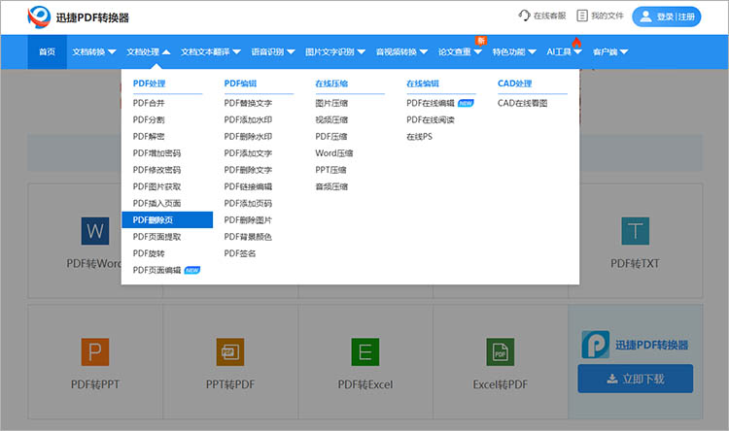Click the NEW badge beside PDF页面编辑
The width and height of the screenshot is (729, 431).
[192, 270]
